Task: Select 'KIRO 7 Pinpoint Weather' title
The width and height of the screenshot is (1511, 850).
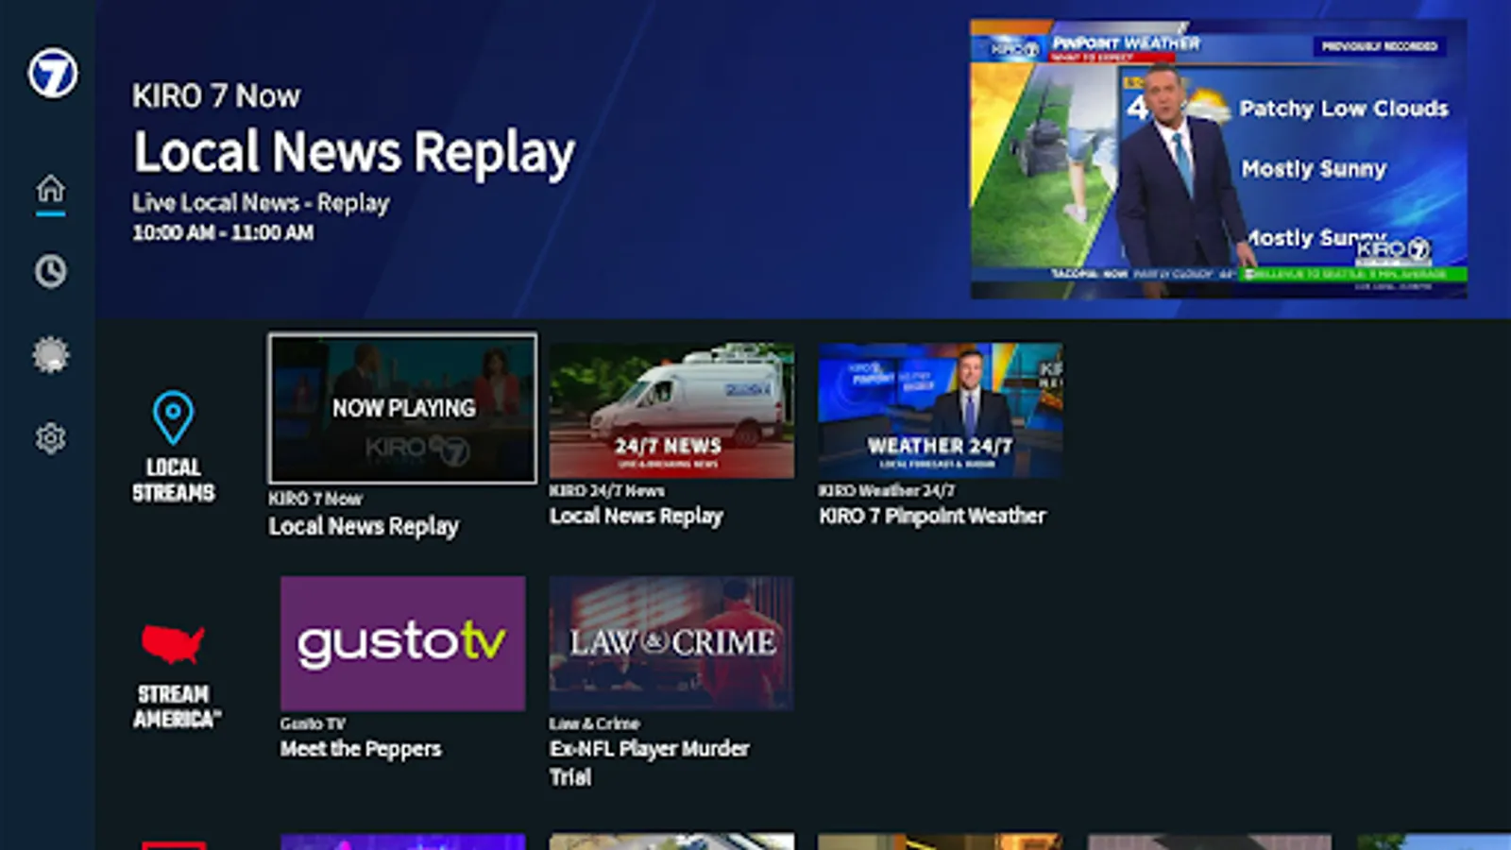Action: (x=933, y=517)
